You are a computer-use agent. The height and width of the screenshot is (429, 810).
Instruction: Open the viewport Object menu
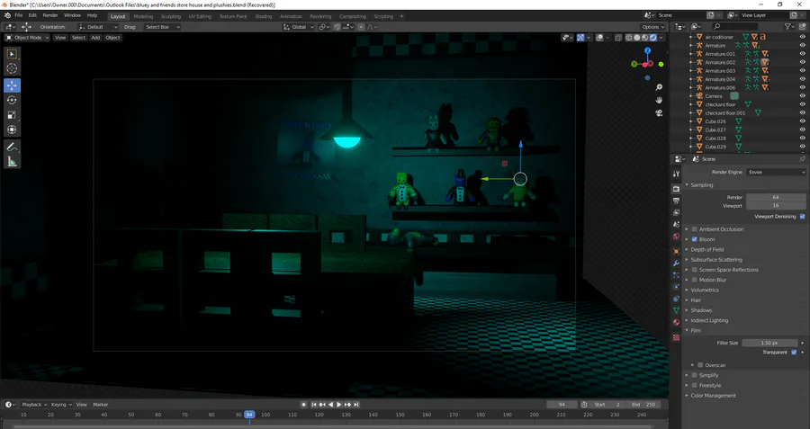[x=112, y=38]
